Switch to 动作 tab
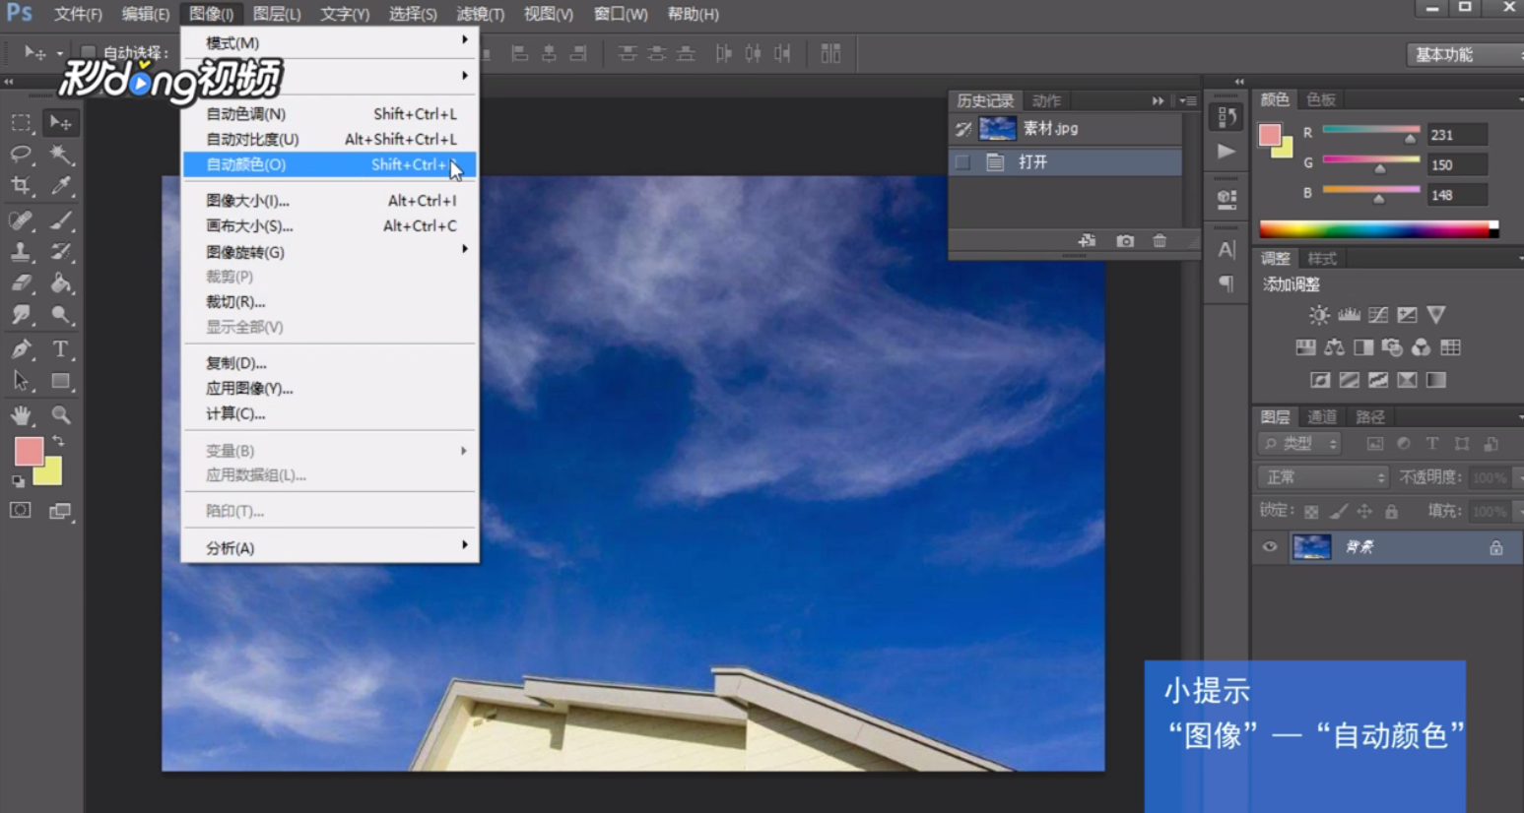The image size is (1524, 813). 1046,101
